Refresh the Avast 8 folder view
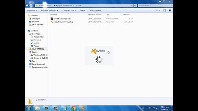 135,6
